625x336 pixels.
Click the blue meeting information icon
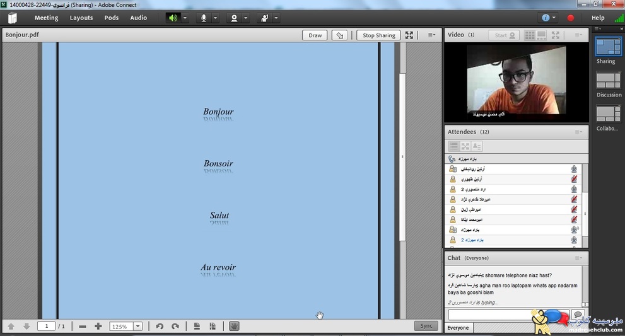(546, 18)
